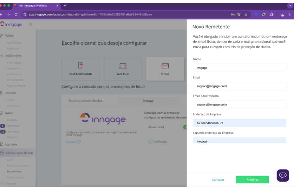Click the Endereço da Empresa field
This screenshot has height=189, width=294.
coord(239,123)
